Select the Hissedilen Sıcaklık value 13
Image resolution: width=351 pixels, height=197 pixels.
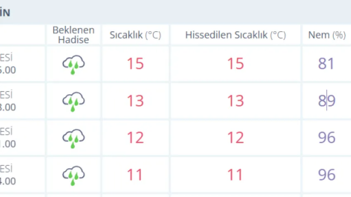(235, 101)
